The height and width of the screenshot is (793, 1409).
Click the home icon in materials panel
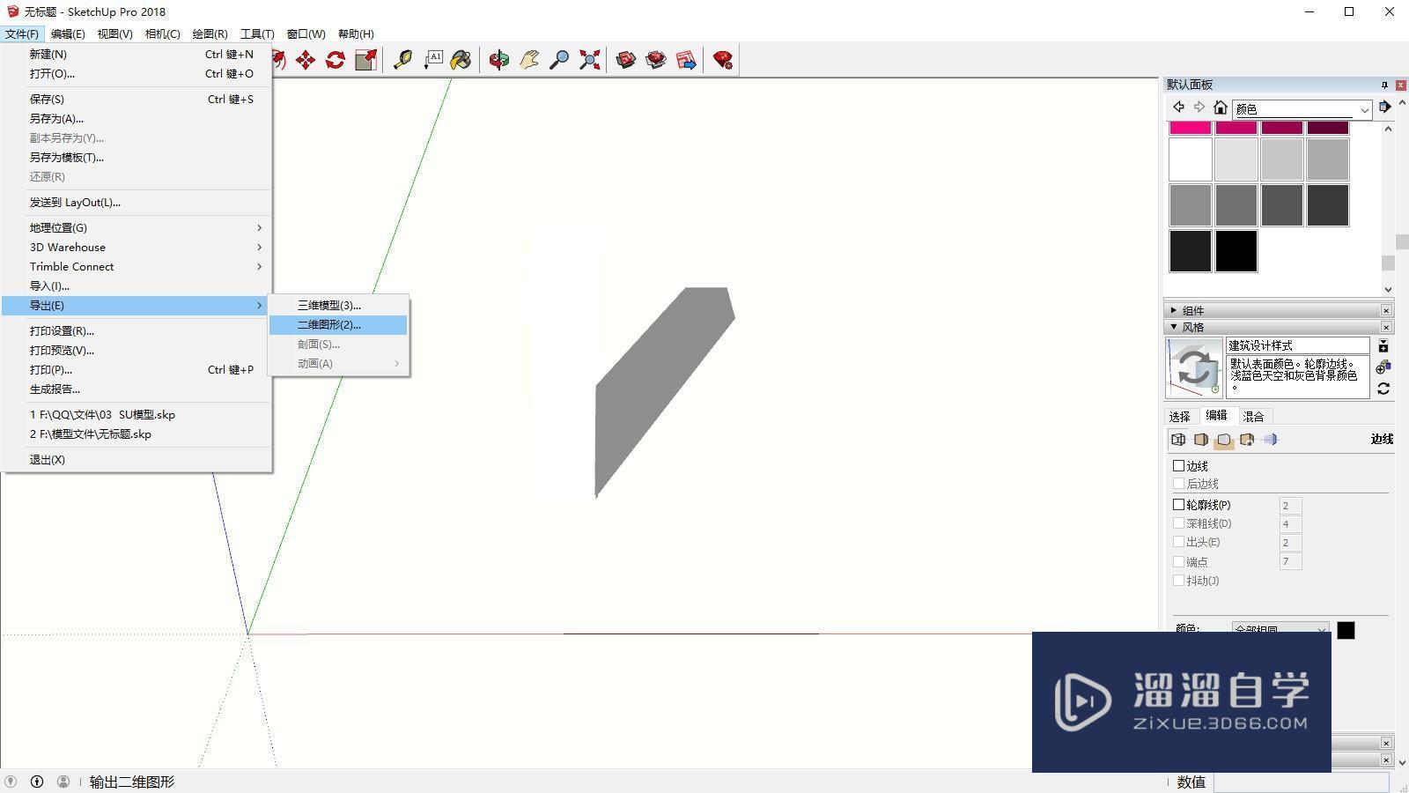pyautogui.click(x=1220, y=107)
